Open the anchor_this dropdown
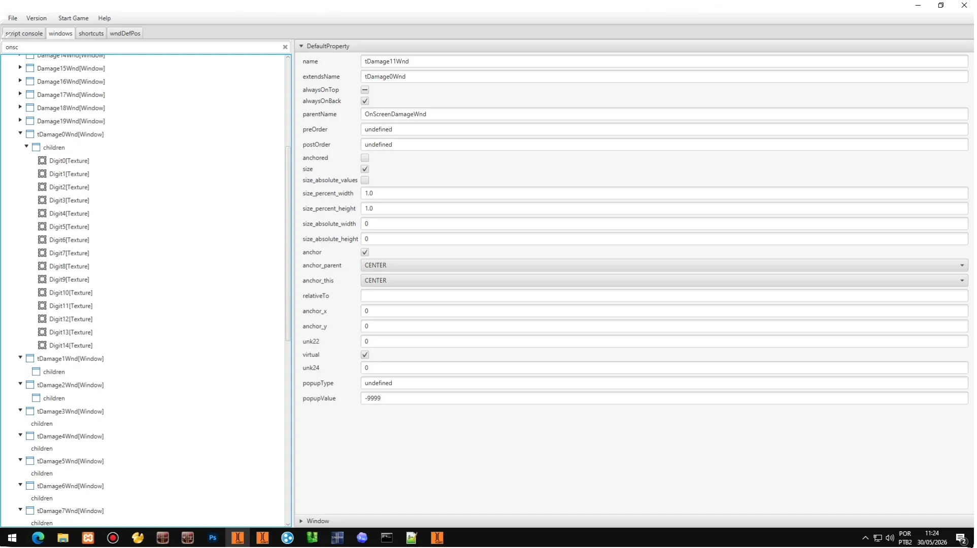 (x=664, y=280)
